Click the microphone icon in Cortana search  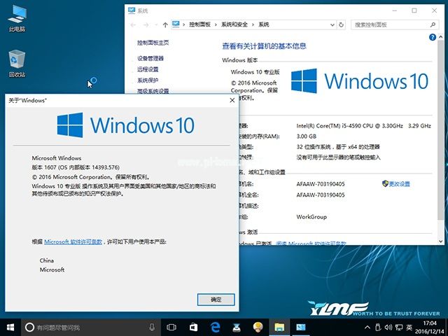coord(152,328)
